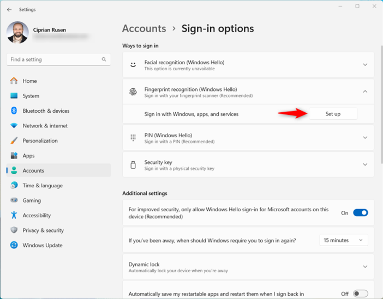This screenshot has height=299, width=383.
Task: Click the fingerprint icon in Fingerprint recognition
Action: [x=133, y=92]
